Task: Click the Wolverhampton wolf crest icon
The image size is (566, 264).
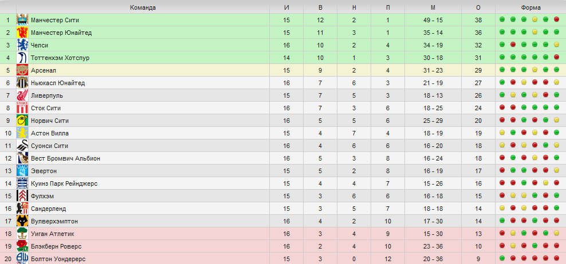Action: pos(22,221)
